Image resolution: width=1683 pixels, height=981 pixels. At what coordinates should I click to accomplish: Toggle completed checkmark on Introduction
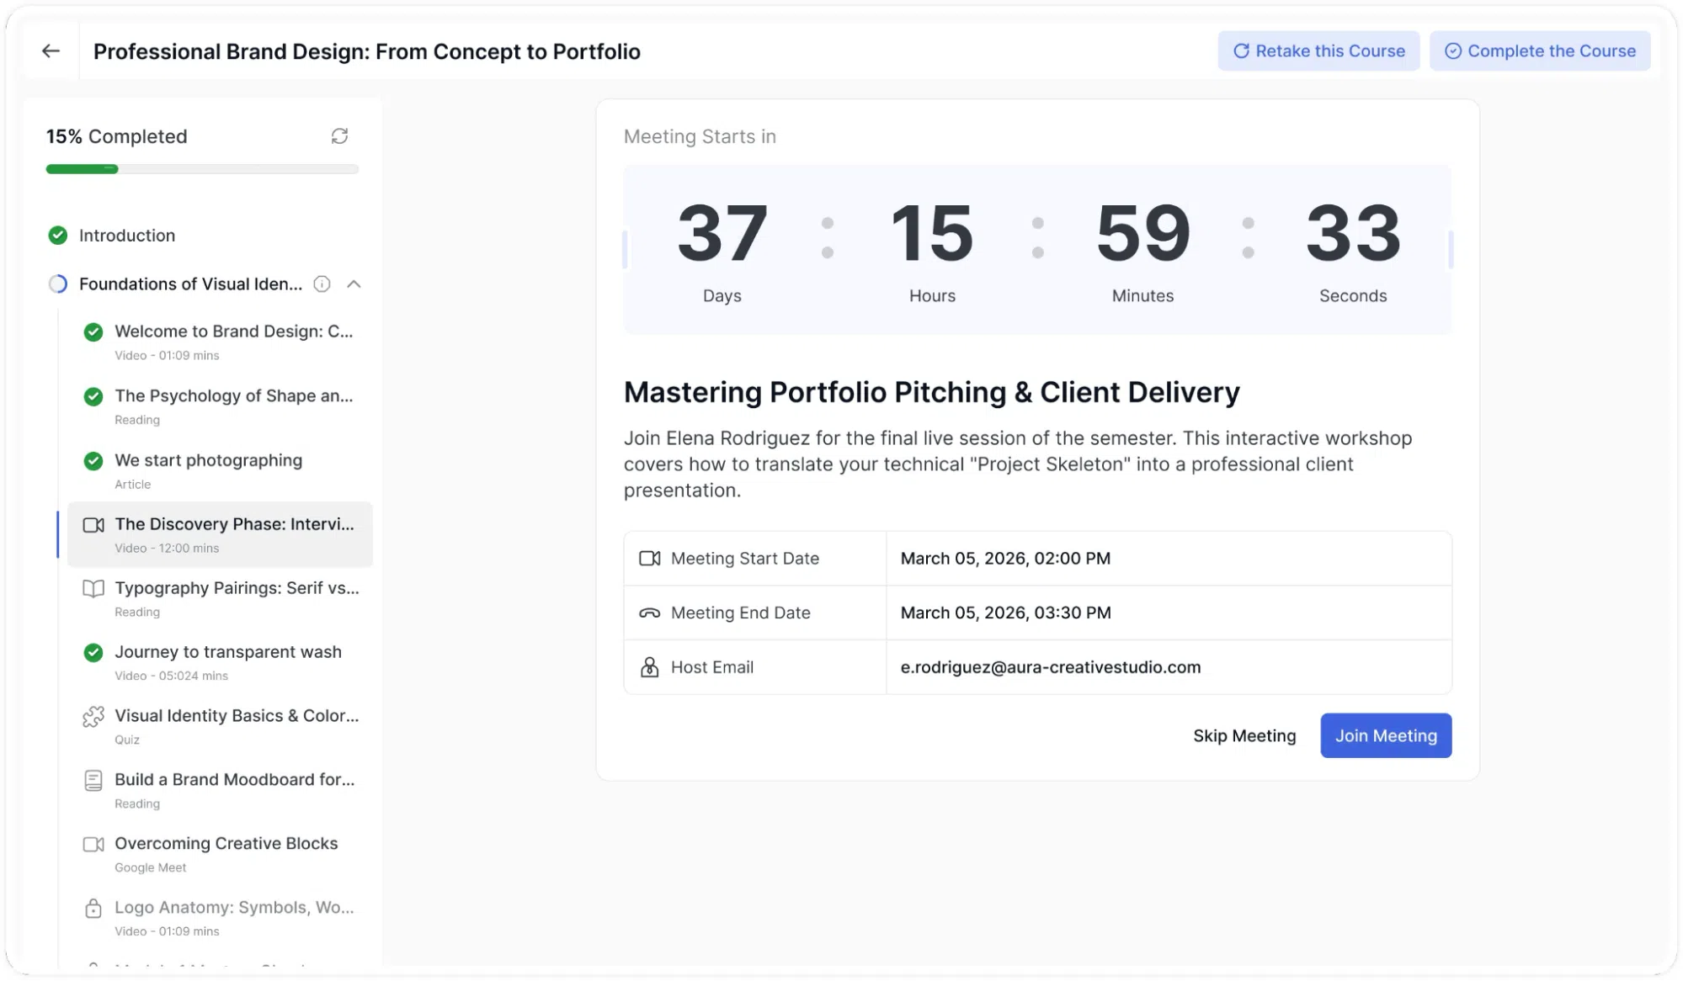click(x=58, y=236)
